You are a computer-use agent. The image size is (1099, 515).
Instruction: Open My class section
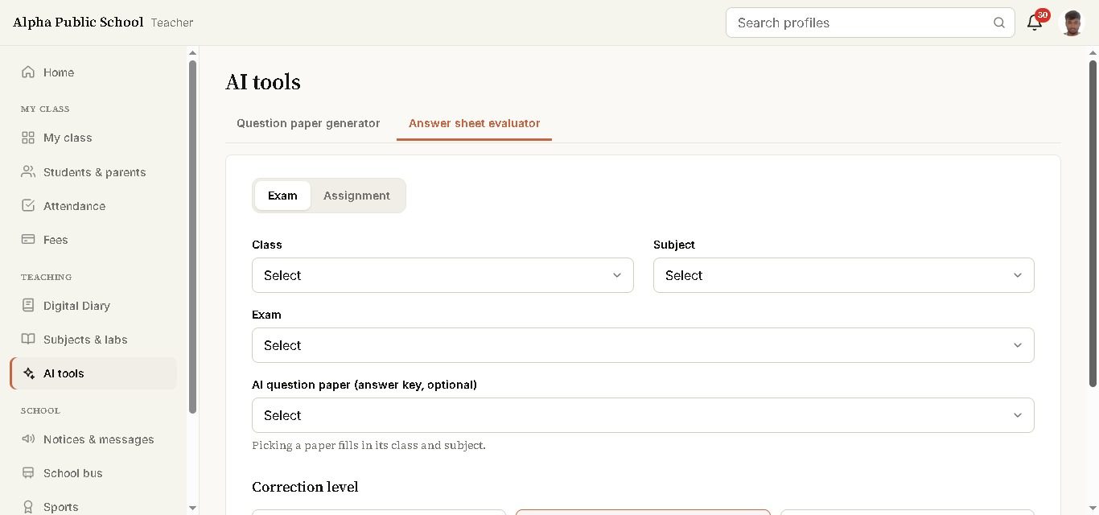[68, 138]
